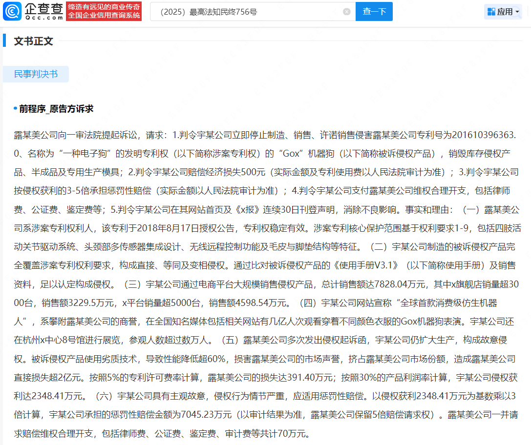531x445 pixels.
Task: Select the 民事判决书 tab
Action: coord(36,74)
